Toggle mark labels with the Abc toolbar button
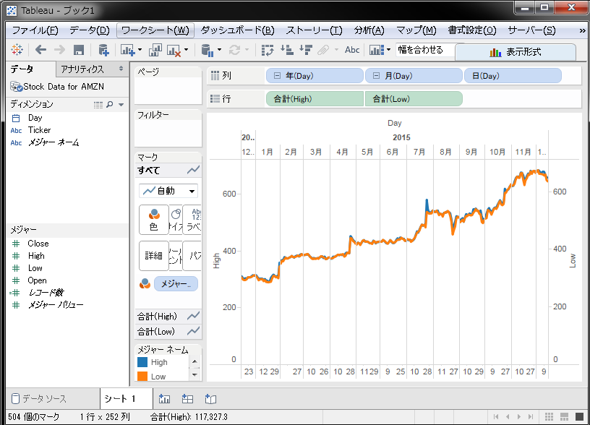 [352, 51]
